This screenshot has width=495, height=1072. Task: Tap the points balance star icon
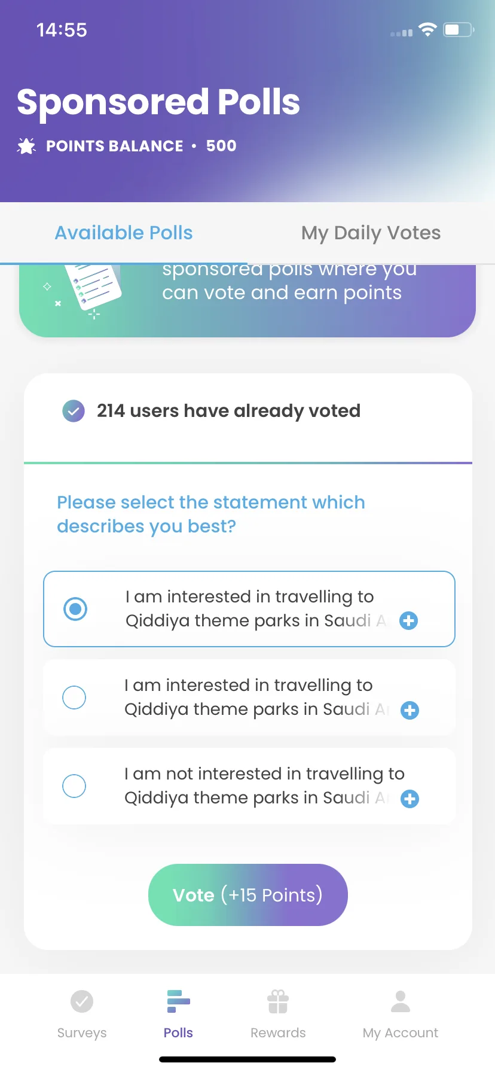[26, 146]
